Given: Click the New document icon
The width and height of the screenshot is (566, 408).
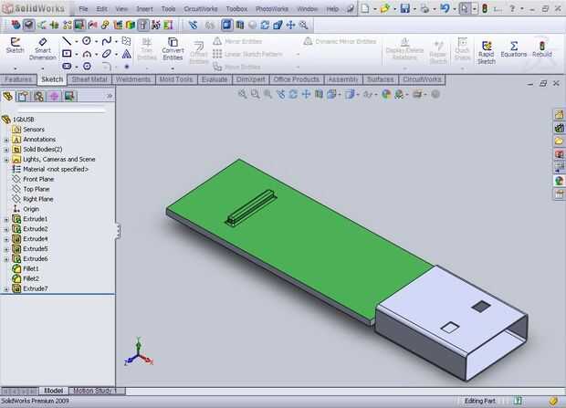Looking at the screenshot, I should coord(365,8).
